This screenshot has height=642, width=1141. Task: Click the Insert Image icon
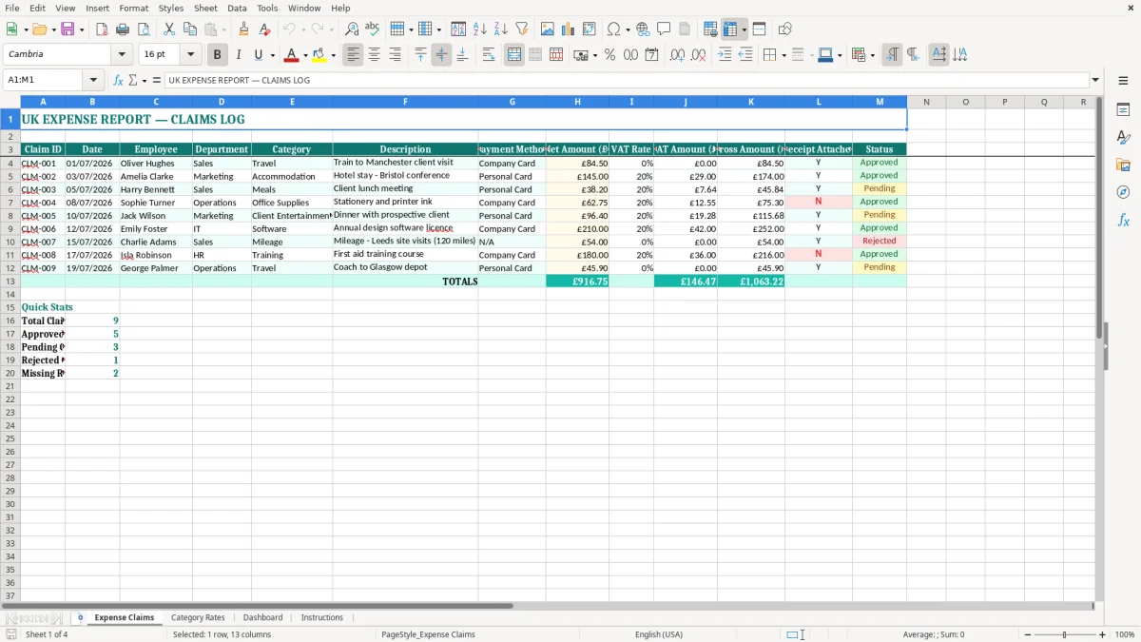[548, 29]
